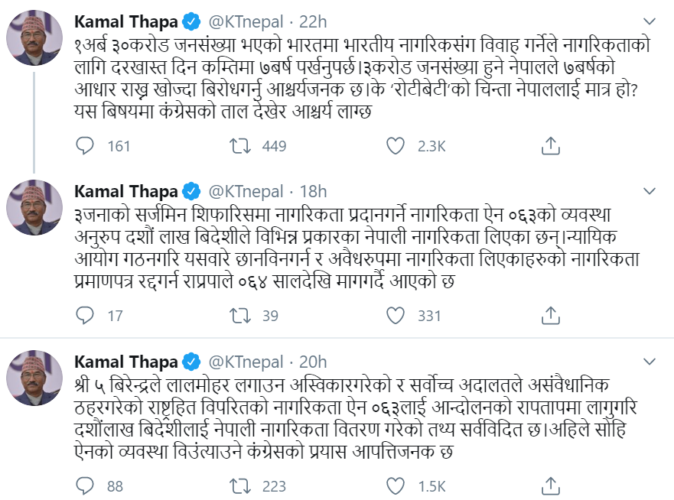This screenshot has width=674, height=500.
Task: Share the tweet posted 18h ago
Action: pos(551,316)
